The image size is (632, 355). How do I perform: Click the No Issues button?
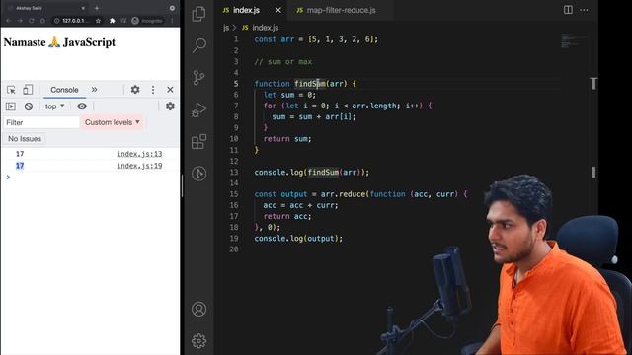pos(25,138)
